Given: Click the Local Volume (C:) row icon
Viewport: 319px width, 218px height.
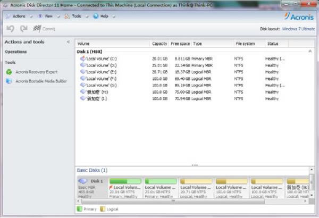Looking at the screenshot, I should (x=82, y=58).
